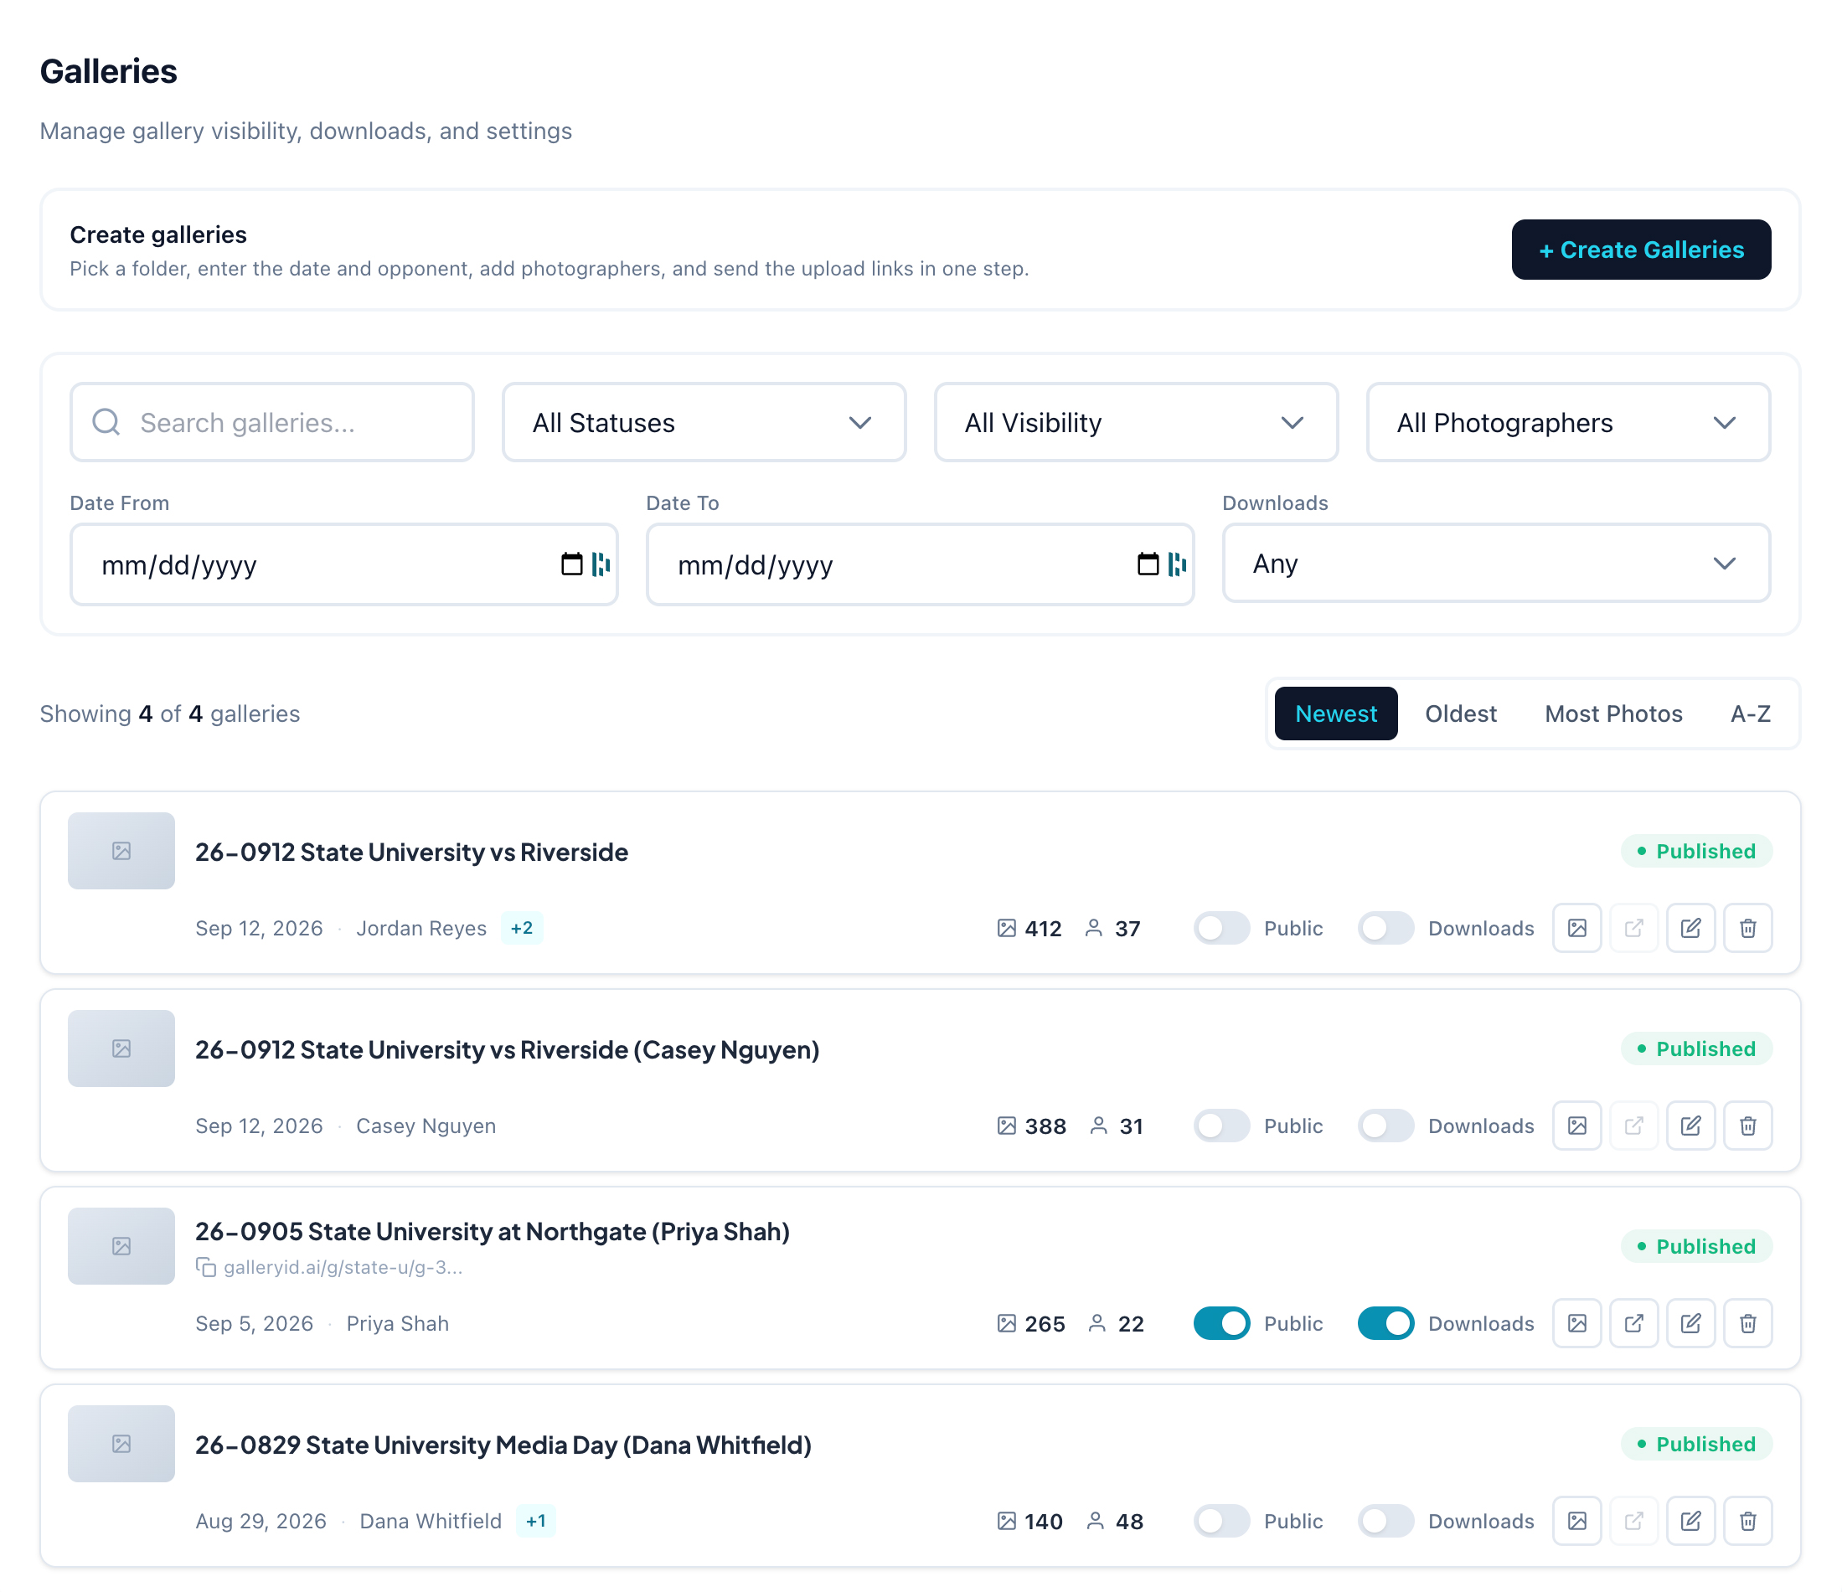
Task: Open 26-0912 State University vs Riverside title
Action: 411,852
